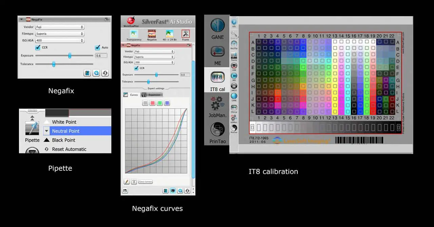Click the book help icon in curves panel
This screenshot has height=227, width=434.
(166, 191)
